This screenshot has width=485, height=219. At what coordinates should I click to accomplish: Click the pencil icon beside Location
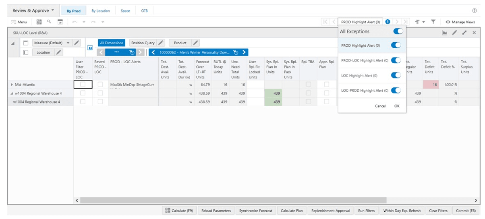click(x=58, y=52)
